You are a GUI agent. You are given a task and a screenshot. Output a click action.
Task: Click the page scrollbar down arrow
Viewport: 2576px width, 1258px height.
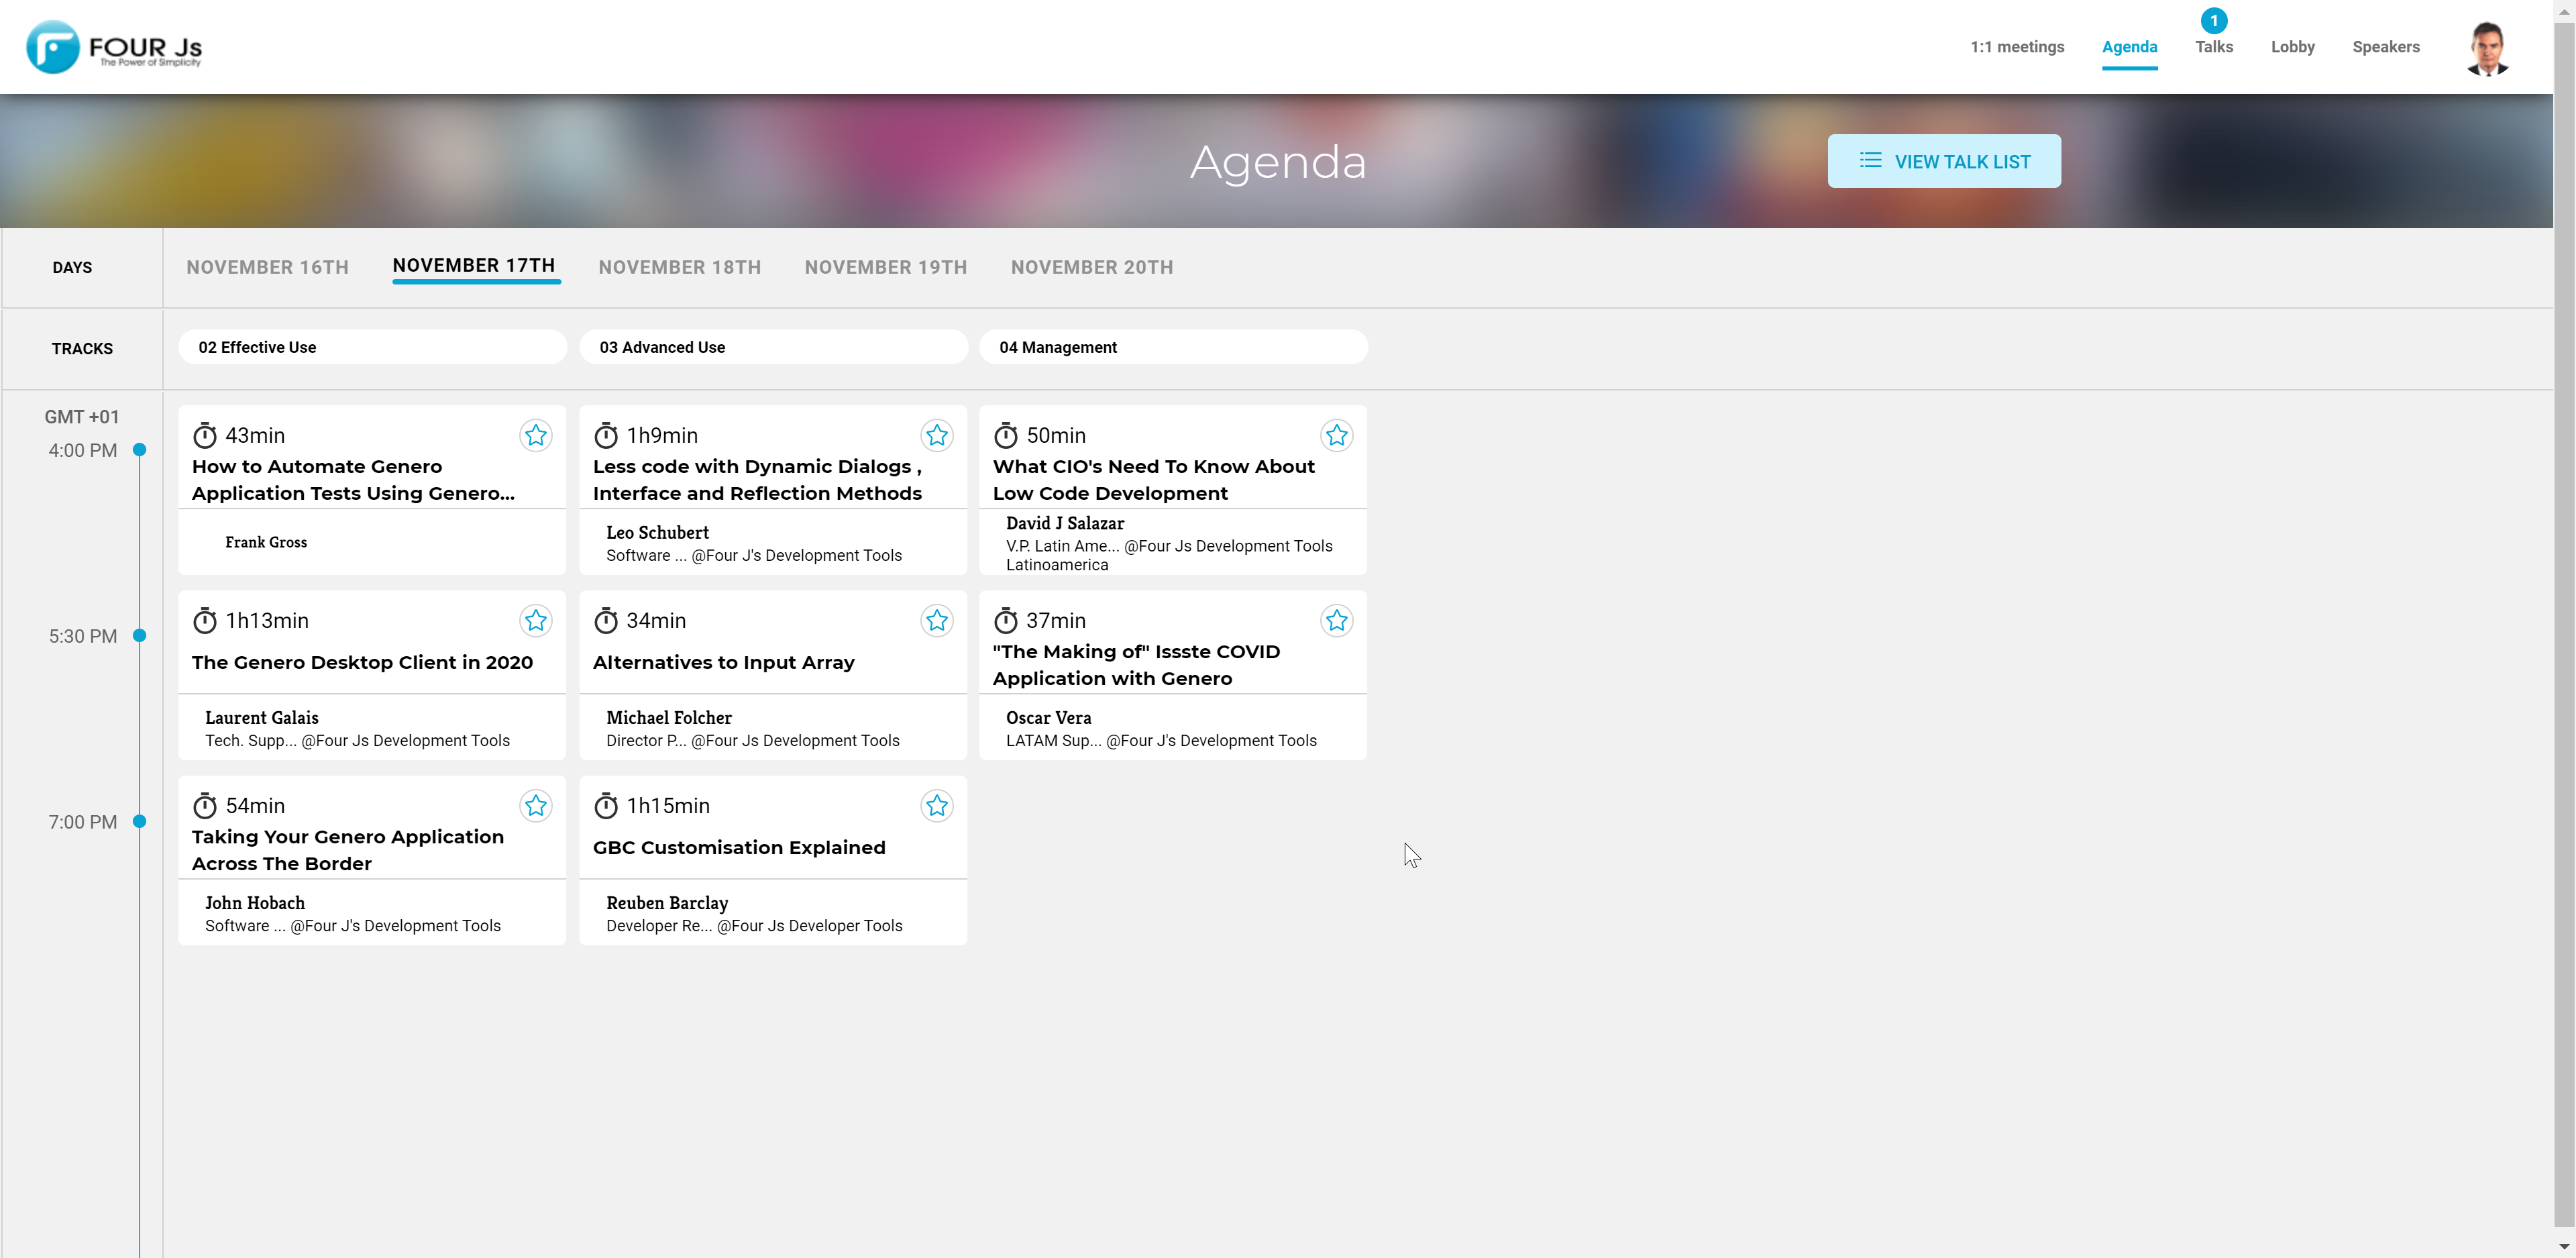coord(2565,1247)
